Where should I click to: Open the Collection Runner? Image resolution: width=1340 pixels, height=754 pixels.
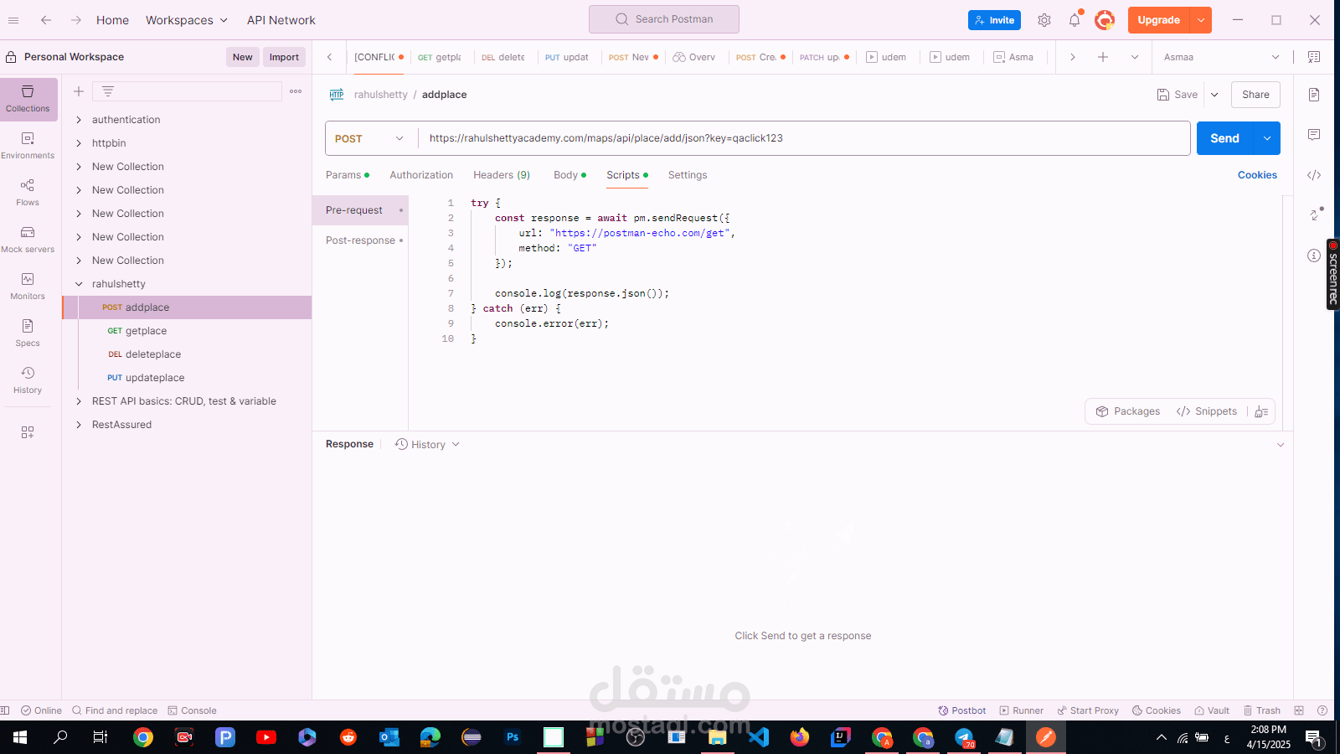(1021, 710)
